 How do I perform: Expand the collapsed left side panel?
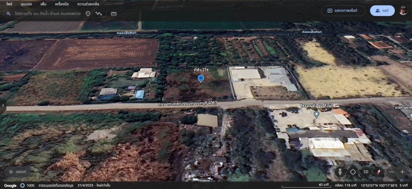pyautogui.click(x=3, y=105)
